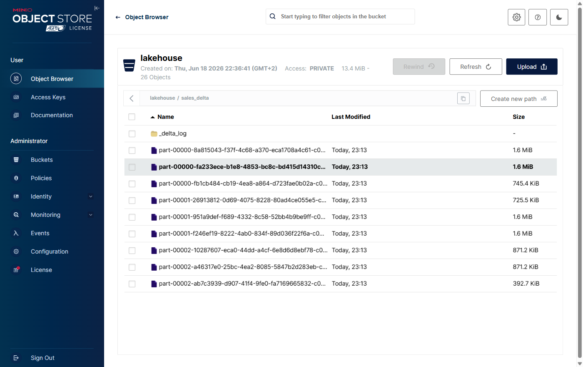Click the Buckets sidebar icon
Screen dimensions: 583x367
(16, 160)
